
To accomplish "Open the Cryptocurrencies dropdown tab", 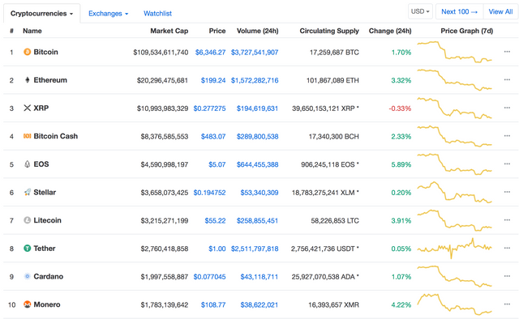I will 41,14.
